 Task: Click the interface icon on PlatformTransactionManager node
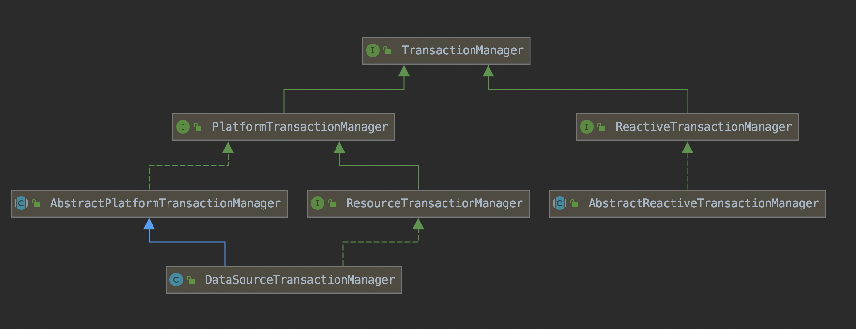coord(183,127)
